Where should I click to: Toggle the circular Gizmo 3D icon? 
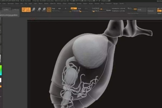(49, 10)
